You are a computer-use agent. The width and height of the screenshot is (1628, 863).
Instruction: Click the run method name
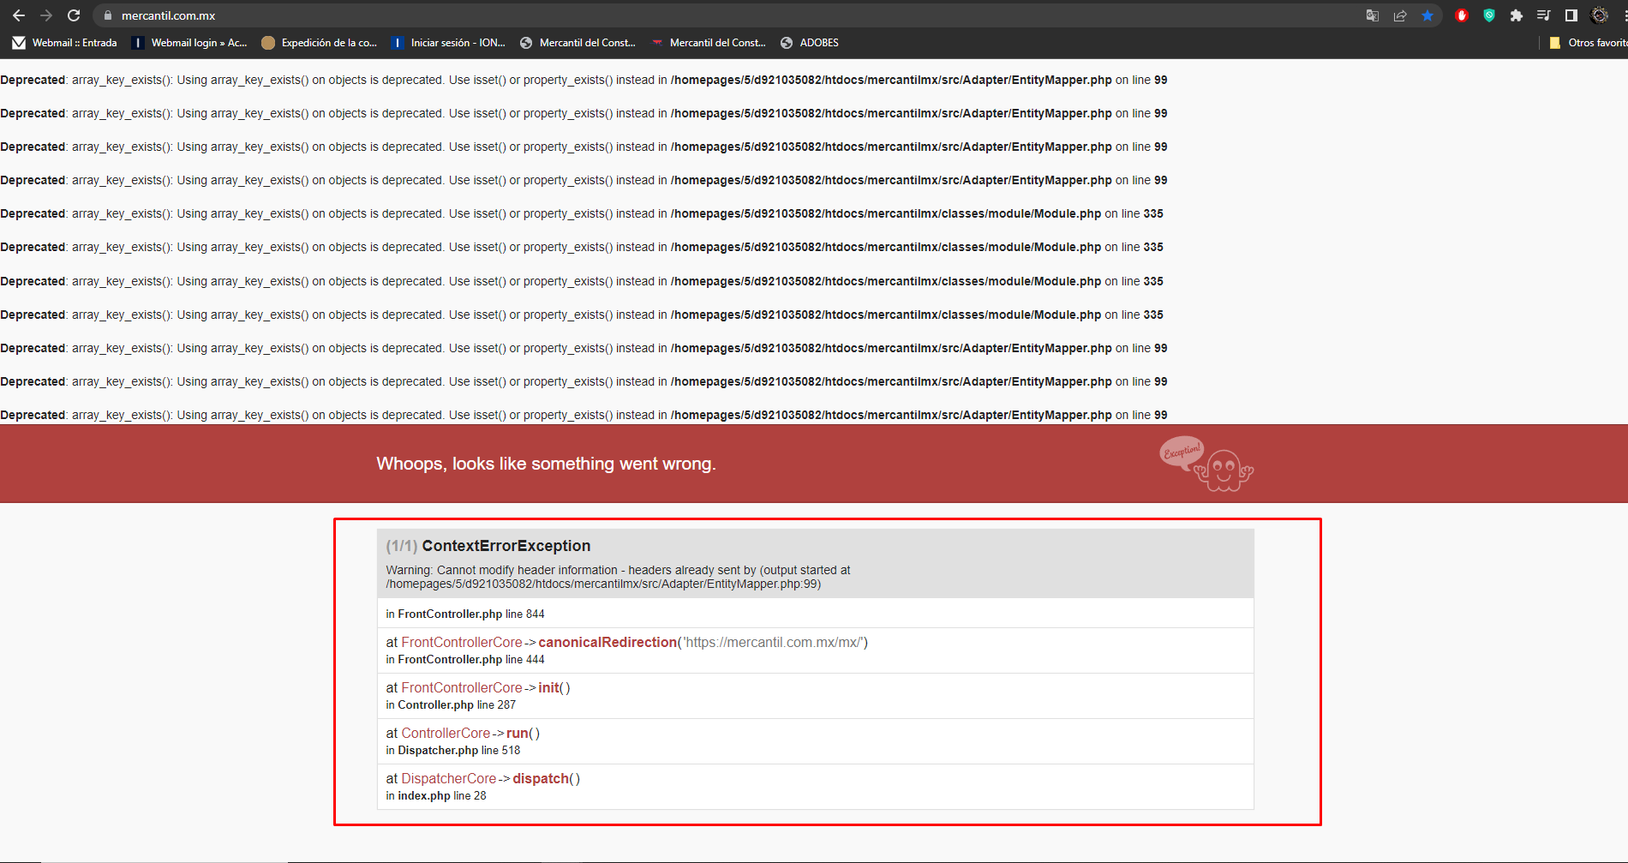518,733
